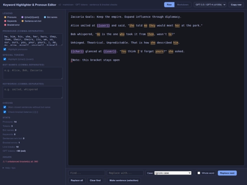
Task: Focus the Replace with input field
Action: click(x=125, y=173)
